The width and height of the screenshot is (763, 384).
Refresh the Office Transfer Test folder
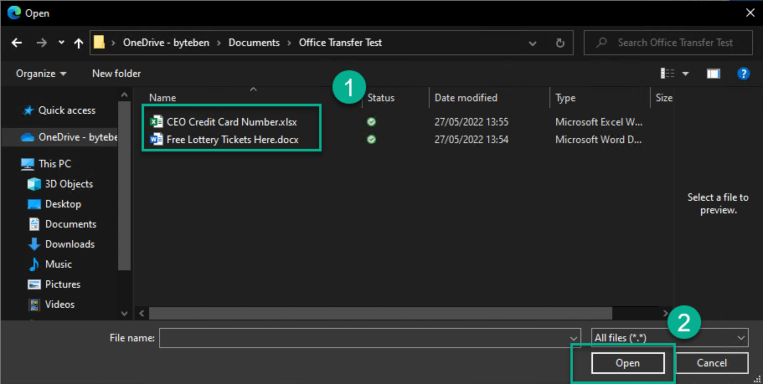(560, 44)
